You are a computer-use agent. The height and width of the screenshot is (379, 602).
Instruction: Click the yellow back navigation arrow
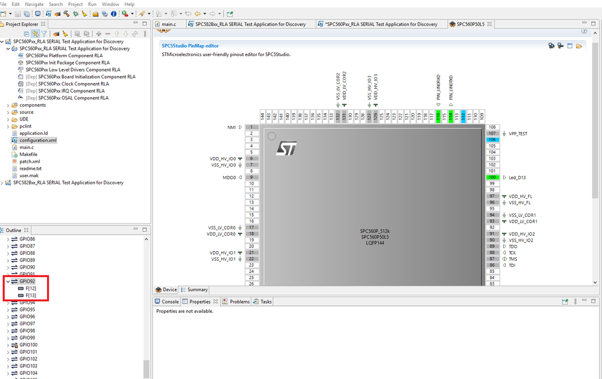coord(197,14)
